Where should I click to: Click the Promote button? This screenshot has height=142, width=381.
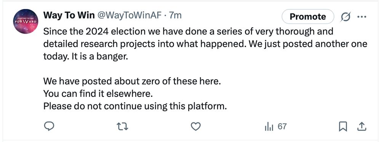pyautogui.click(x=308, y=17)
